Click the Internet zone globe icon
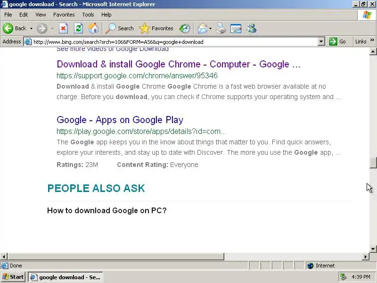This screenshot has height=283, width=377. click(311, 266)
